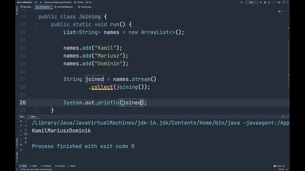The width and height of the screenshot is (305, 171).
Task: Click the Stop square icon in toolbar
Action: (x=274, y=2)
